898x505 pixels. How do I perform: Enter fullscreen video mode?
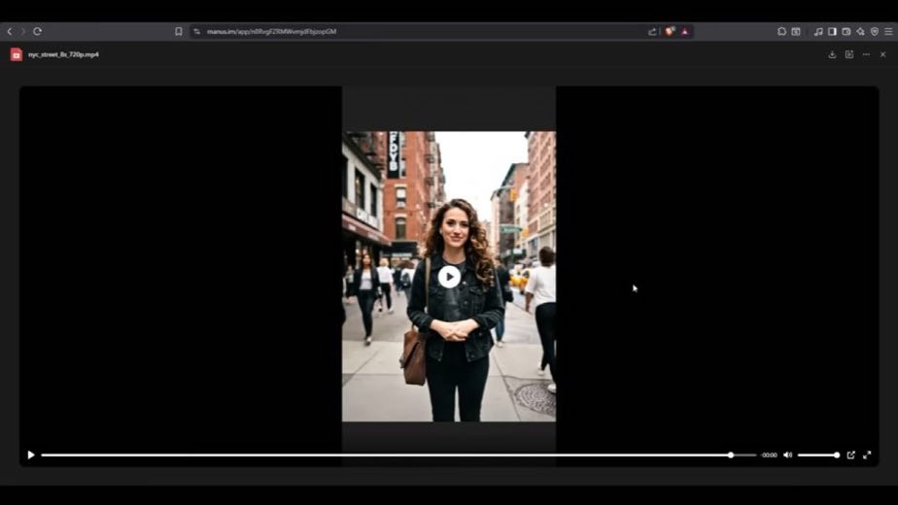pos(867,455)
